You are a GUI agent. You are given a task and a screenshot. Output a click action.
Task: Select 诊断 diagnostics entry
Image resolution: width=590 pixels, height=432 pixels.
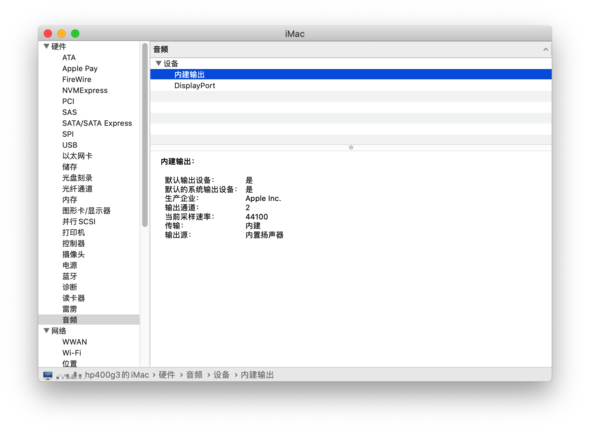point(70,287)
